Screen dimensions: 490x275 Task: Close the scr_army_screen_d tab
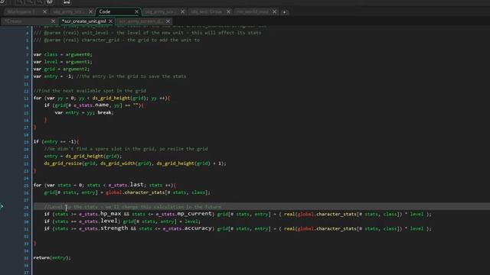click(x=168, y=21)
